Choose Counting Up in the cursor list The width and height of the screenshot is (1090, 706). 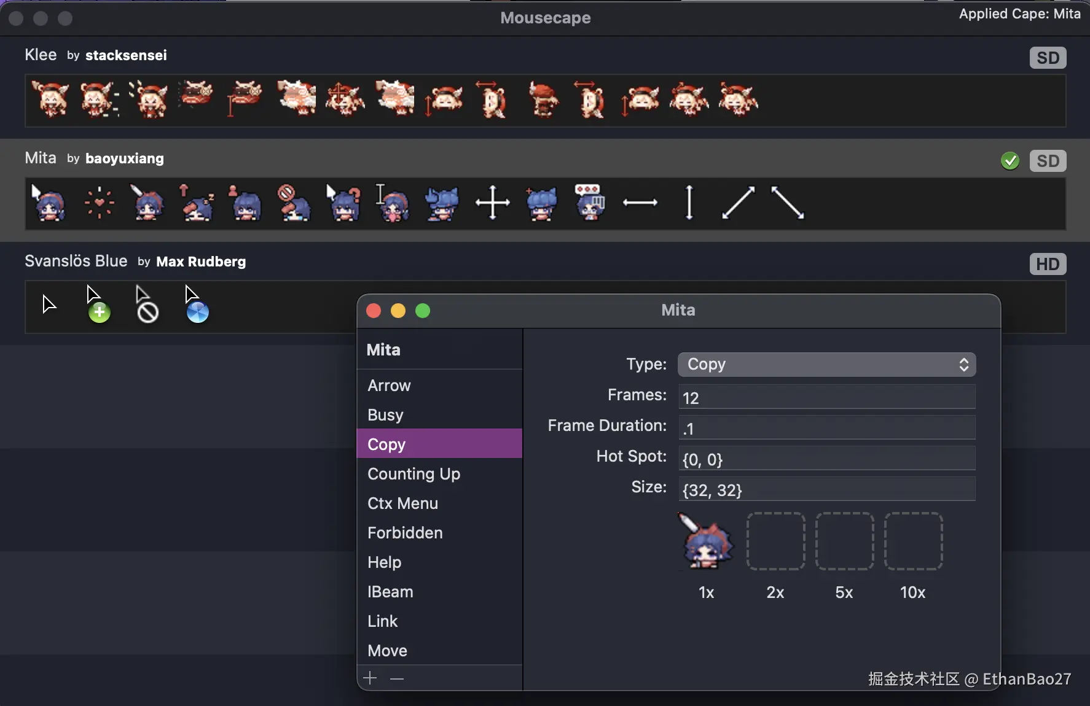click(x=439, y=474)
